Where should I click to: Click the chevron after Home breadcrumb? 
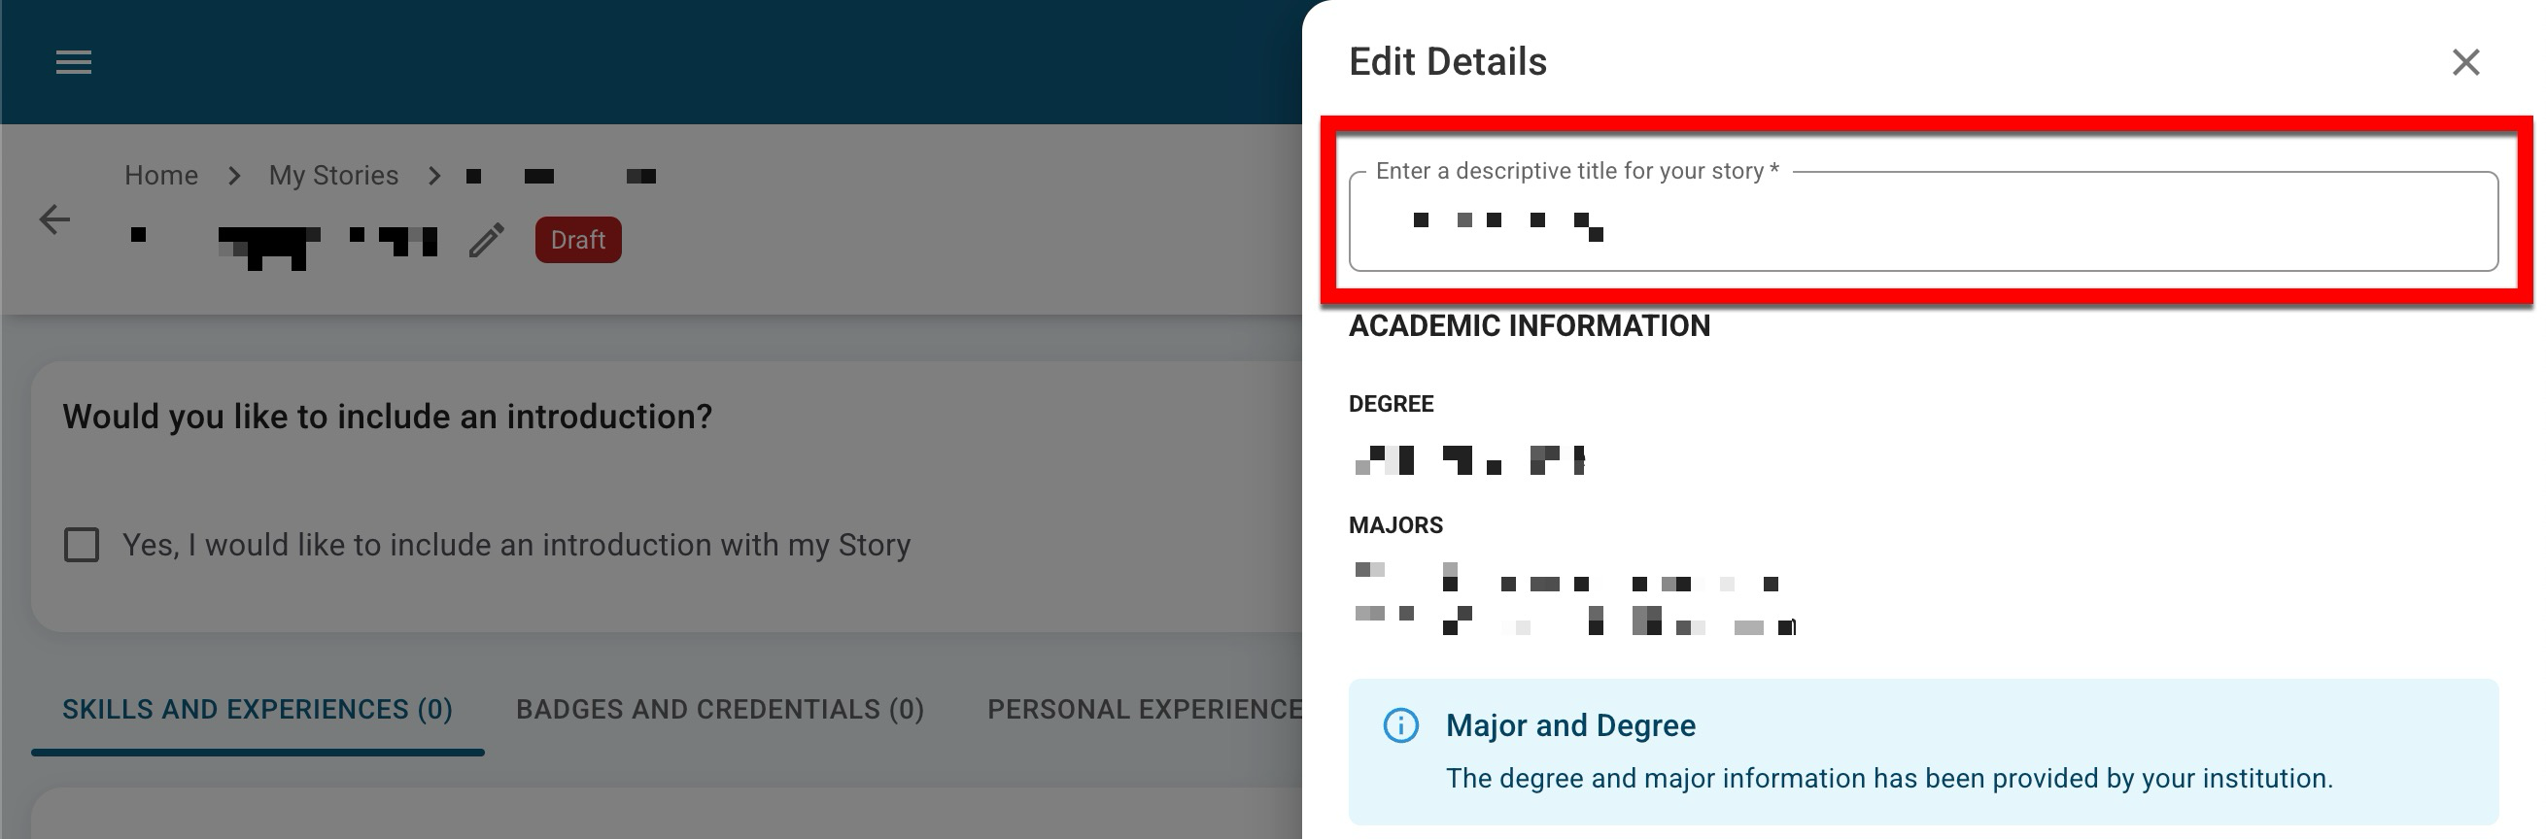click(234, 176)
